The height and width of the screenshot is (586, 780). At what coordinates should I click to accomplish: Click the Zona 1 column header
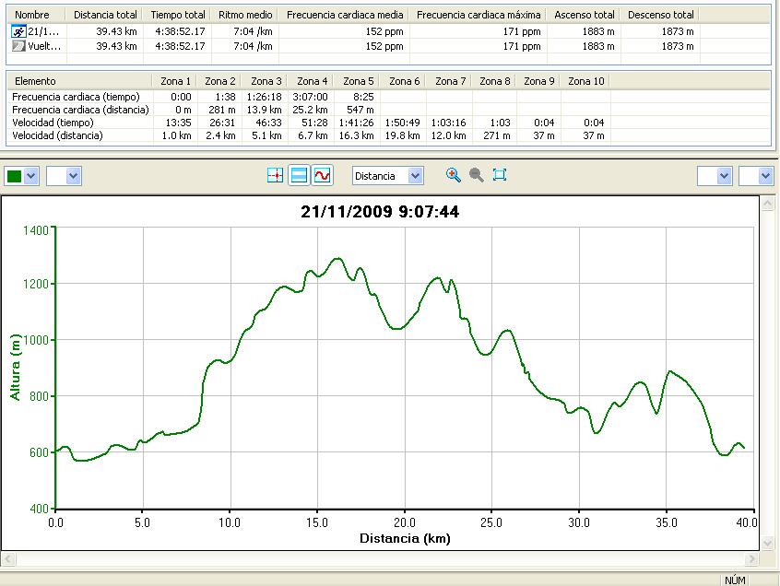(x=175, y=81)
